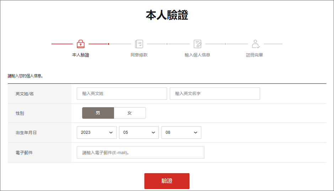Select 男 as gender
334x191 pixels.
pyautogui.click(x=98, y=113)
